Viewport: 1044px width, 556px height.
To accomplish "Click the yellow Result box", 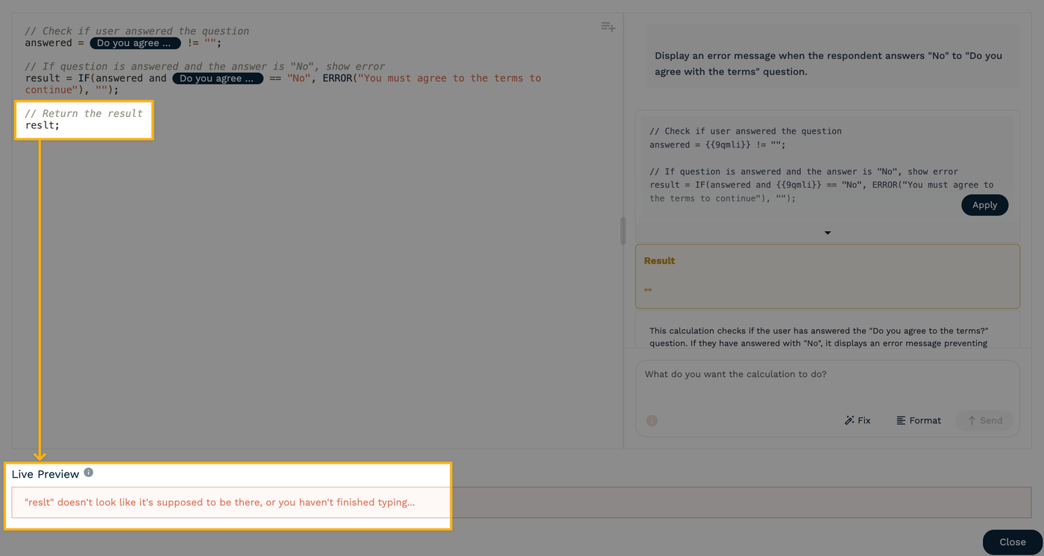I will click(x=827, y=276).
